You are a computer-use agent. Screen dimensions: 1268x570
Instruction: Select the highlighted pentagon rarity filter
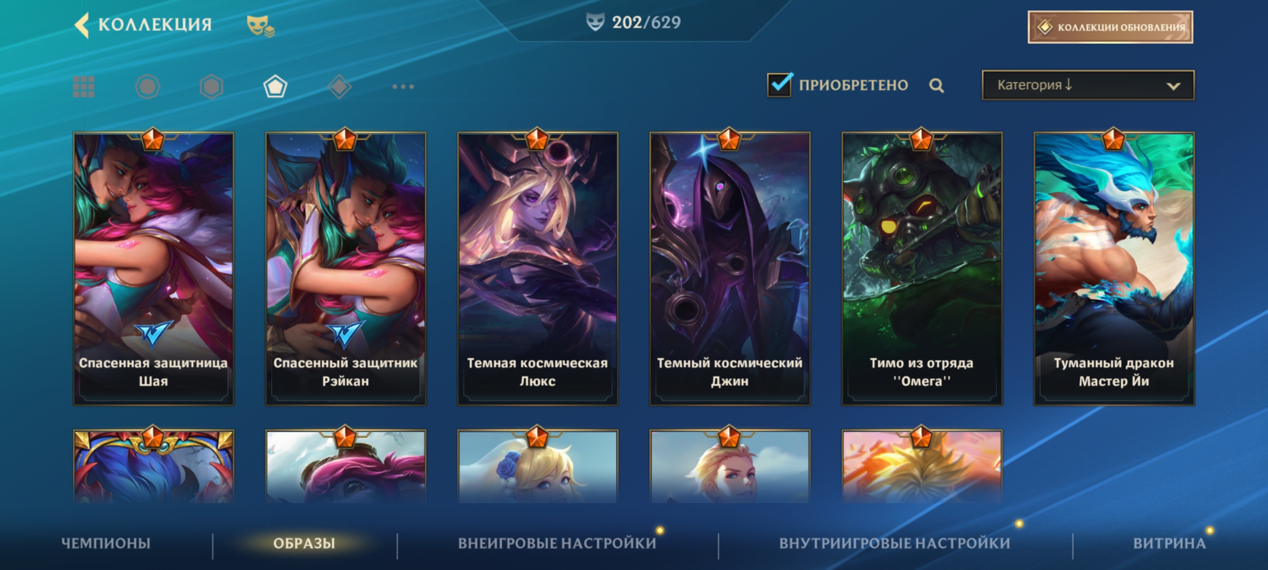275,87
